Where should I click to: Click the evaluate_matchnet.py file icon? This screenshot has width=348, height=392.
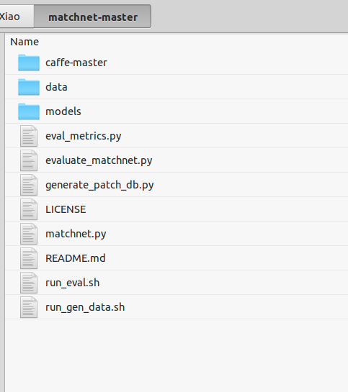point(29,160)
